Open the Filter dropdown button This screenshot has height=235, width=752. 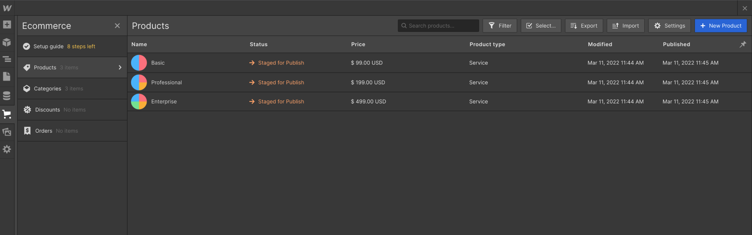500,26
